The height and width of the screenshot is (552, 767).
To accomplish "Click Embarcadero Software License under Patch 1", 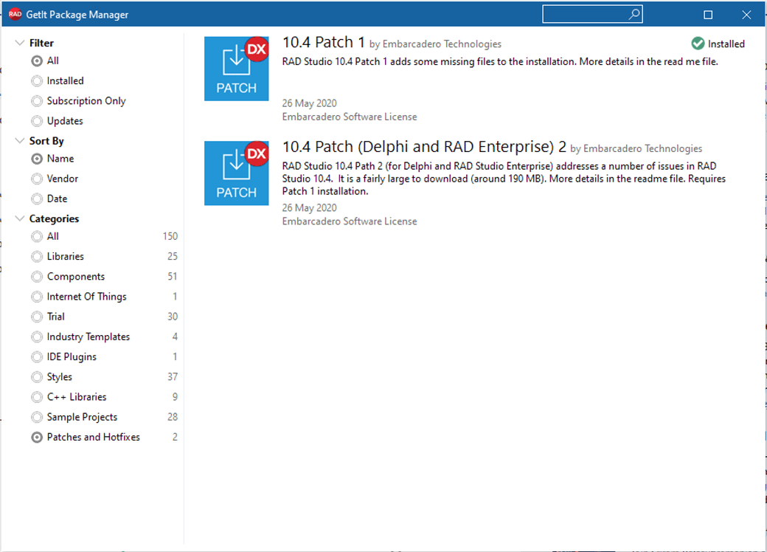I will point(350,117).
